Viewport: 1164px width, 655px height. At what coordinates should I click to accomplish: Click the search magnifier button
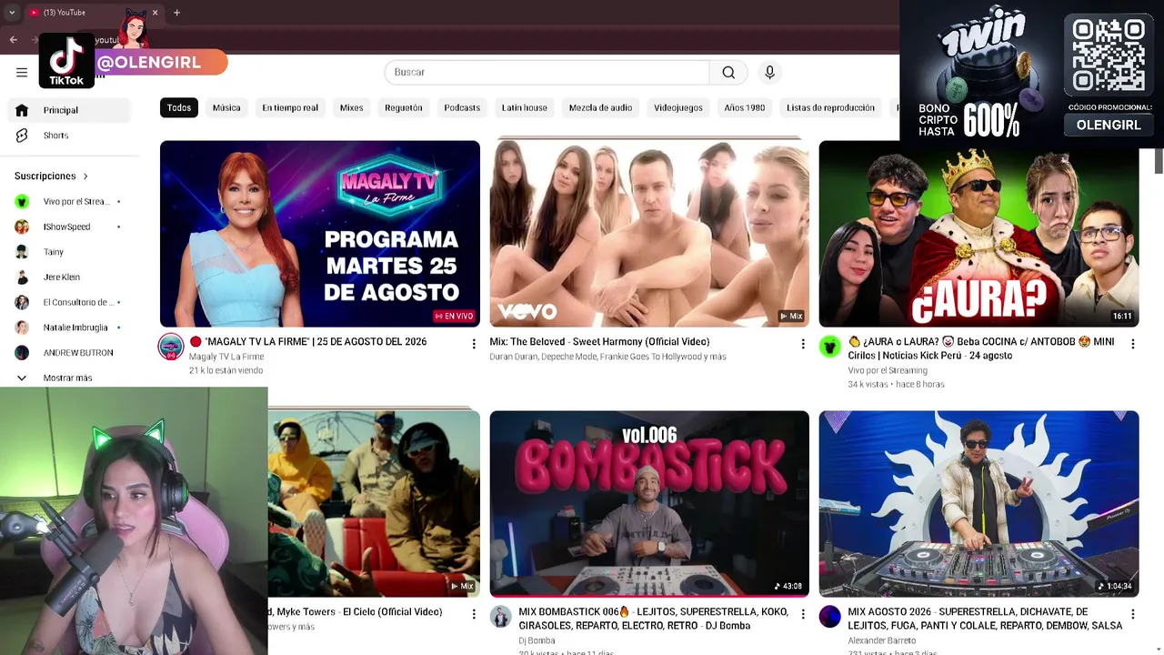pyautogui.click(x=728, y=73)
